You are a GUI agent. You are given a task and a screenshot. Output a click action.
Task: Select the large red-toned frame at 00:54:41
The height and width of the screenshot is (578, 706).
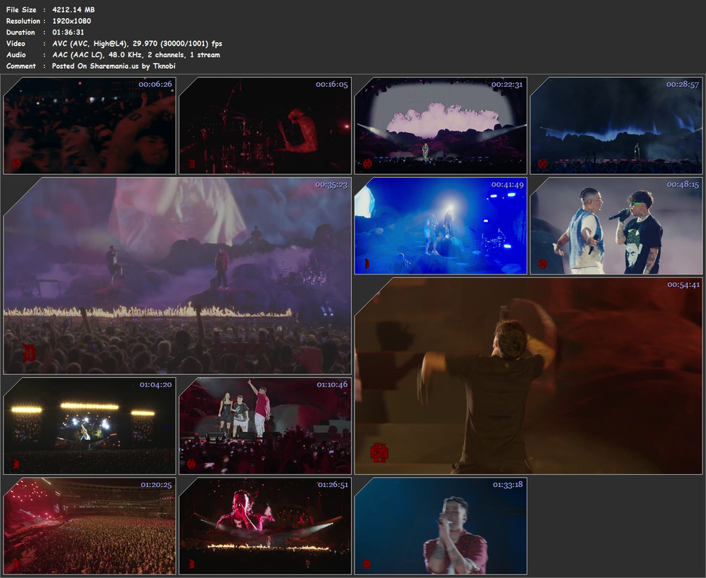(x=529, y=376)
